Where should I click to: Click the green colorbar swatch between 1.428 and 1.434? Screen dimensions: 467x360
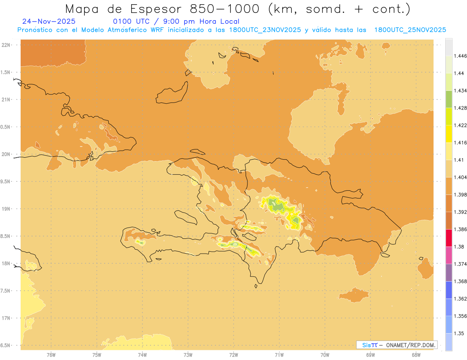click(449, 99)
